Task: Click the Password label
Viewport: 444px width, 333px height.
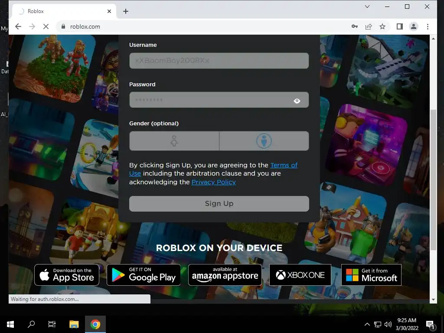Action: tap(142, 85)
